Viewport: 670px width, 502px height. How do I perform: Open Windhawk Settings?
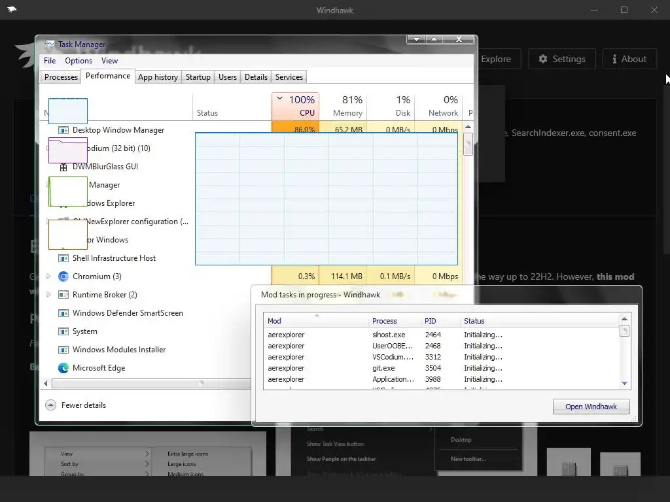pyautogui.click(x=562, y=59)
